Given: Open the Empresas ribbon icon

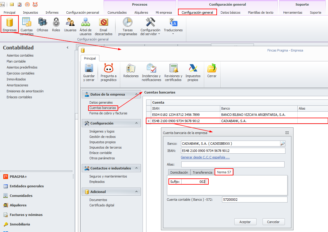Looking at the screenshot, I should click(x=10, y=24).
